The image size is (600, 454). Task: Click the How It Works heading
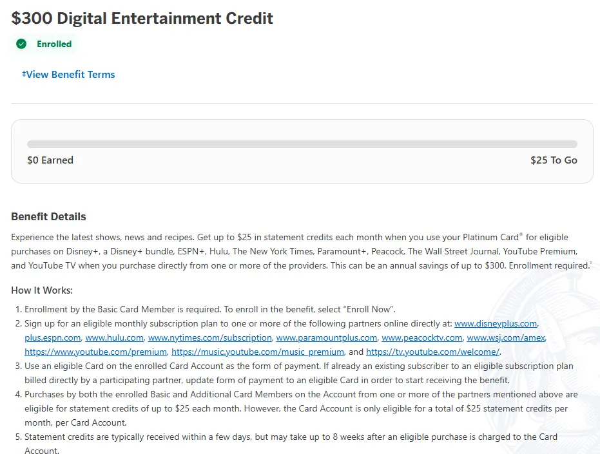42,290
